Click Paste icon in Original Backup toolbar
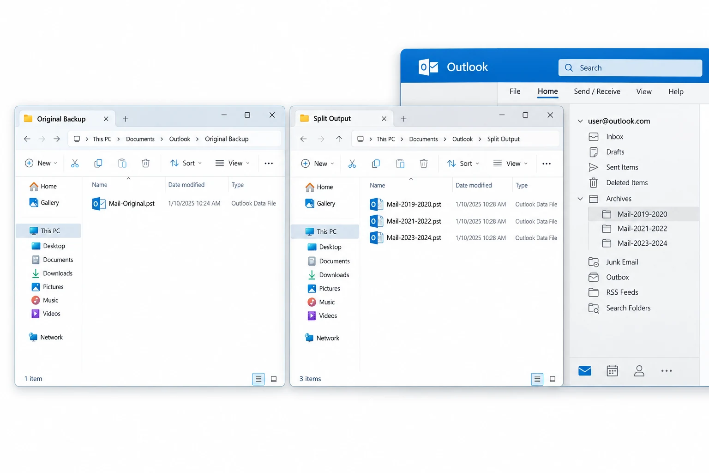This screenshot has width=709, height=473. click(x=122, y=163)
